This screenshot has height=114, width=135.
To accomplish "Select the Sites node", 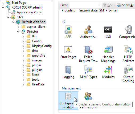I will (x=20, y=17).
